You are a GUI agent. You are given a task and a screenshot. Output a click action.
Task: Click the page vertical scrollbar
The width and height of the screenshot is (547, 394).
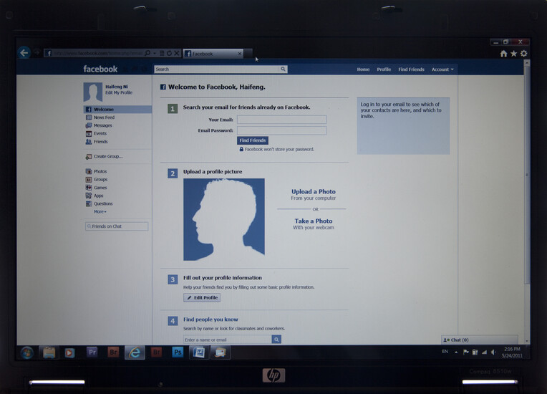pos(527,175)
